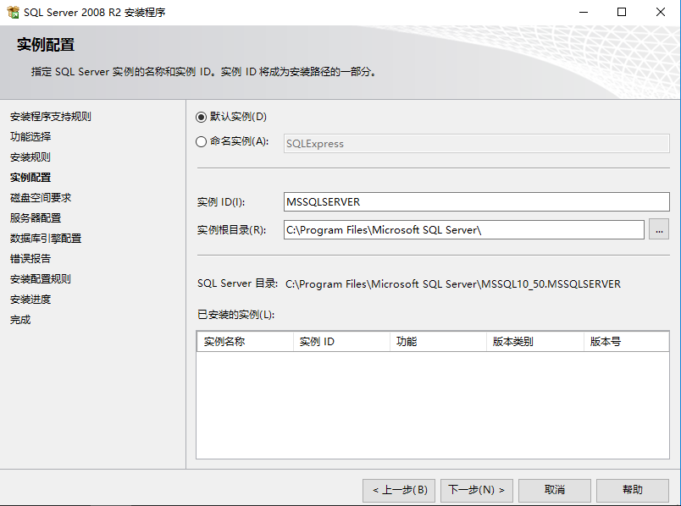Click the 实例 ID column header
Screen dimensions: 681x506
coord(341,342)
